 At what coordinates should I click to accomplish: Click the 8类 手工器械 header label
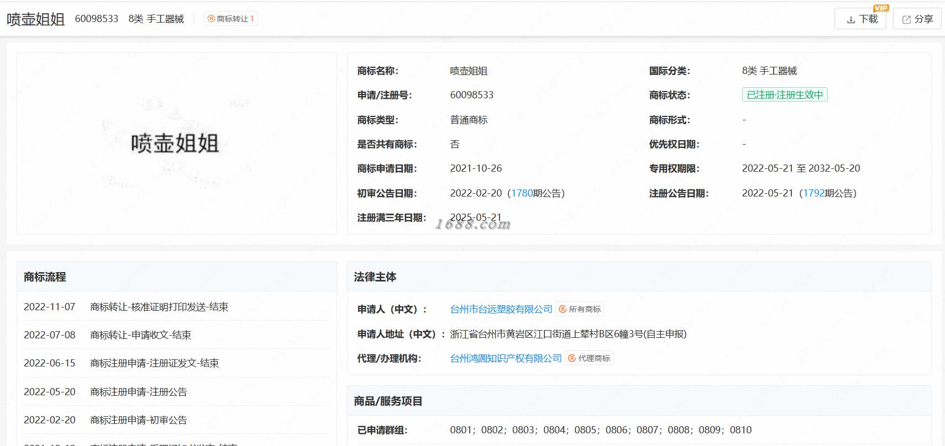pos(156,19)
